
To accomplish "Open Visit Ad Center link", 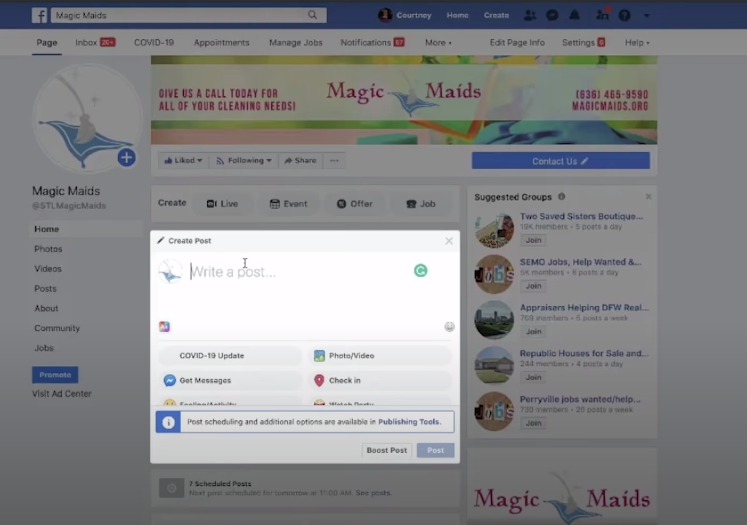I will [62, 393].
